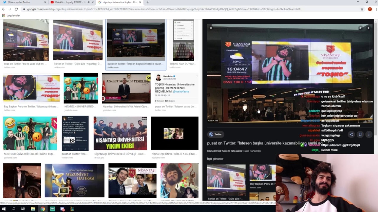Open Windows Start menu
378x212 pixels.
[4, 209]
